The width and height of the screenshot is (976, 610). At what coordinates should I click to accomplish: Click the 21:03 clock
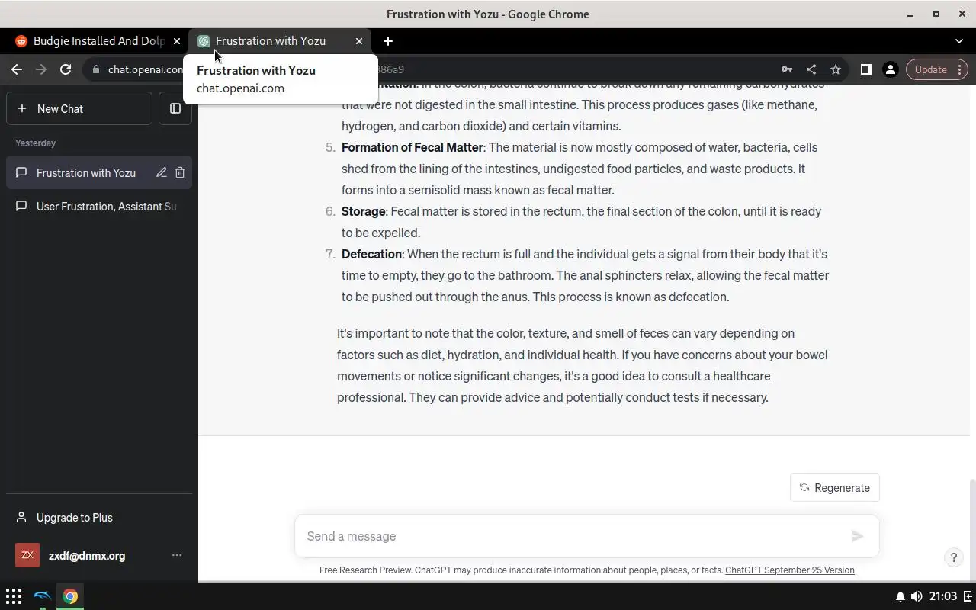943,596
